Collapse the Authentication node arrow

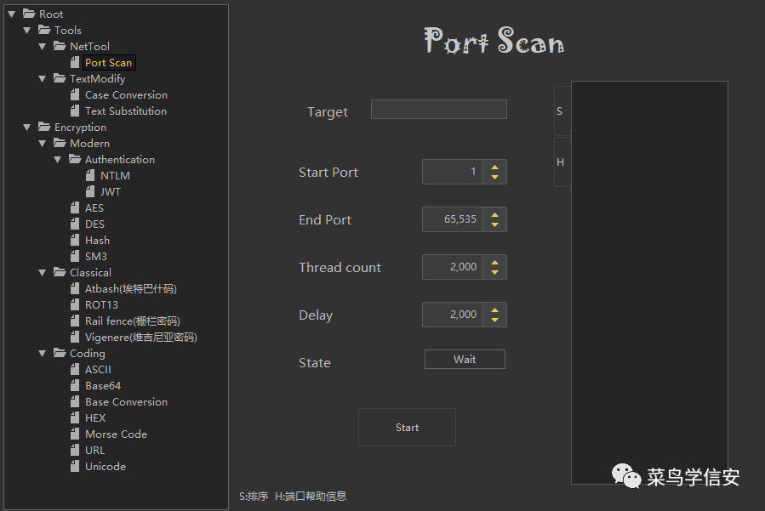[58, 160]
